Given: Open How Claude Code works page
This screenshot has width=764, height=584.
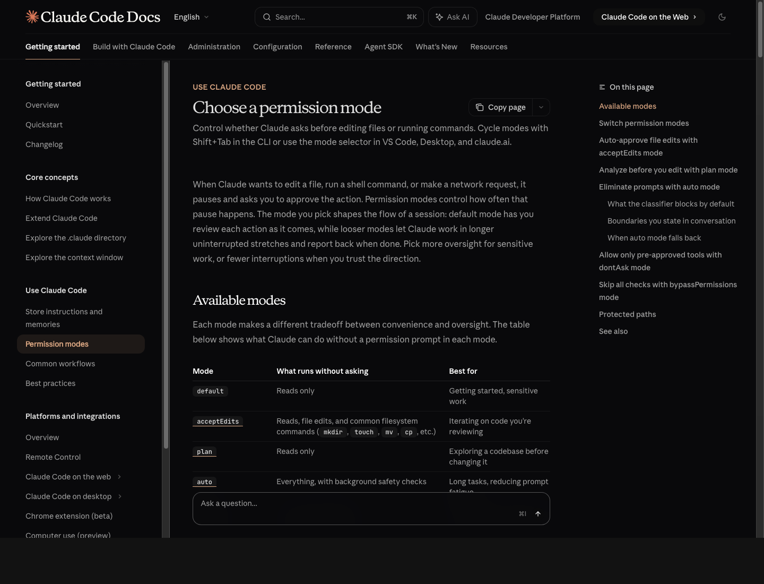Looking at the screenshot, I should (x=68, y=199).
